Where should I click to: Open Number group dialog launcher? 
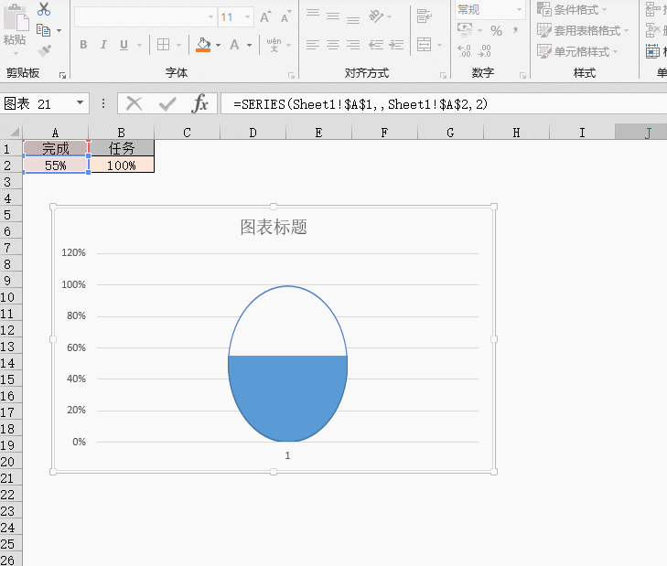(x=522, y=75)
